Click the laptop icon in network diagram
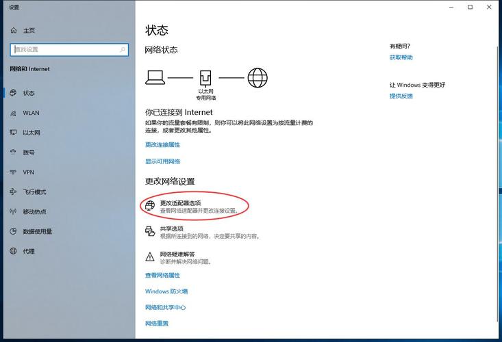This screenshot has height=342, width=502. coord(155,78)
